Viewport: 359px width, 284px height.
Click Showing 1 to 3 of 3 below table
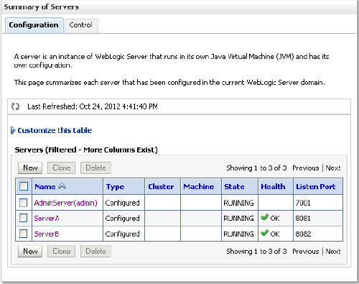point(256,252)
